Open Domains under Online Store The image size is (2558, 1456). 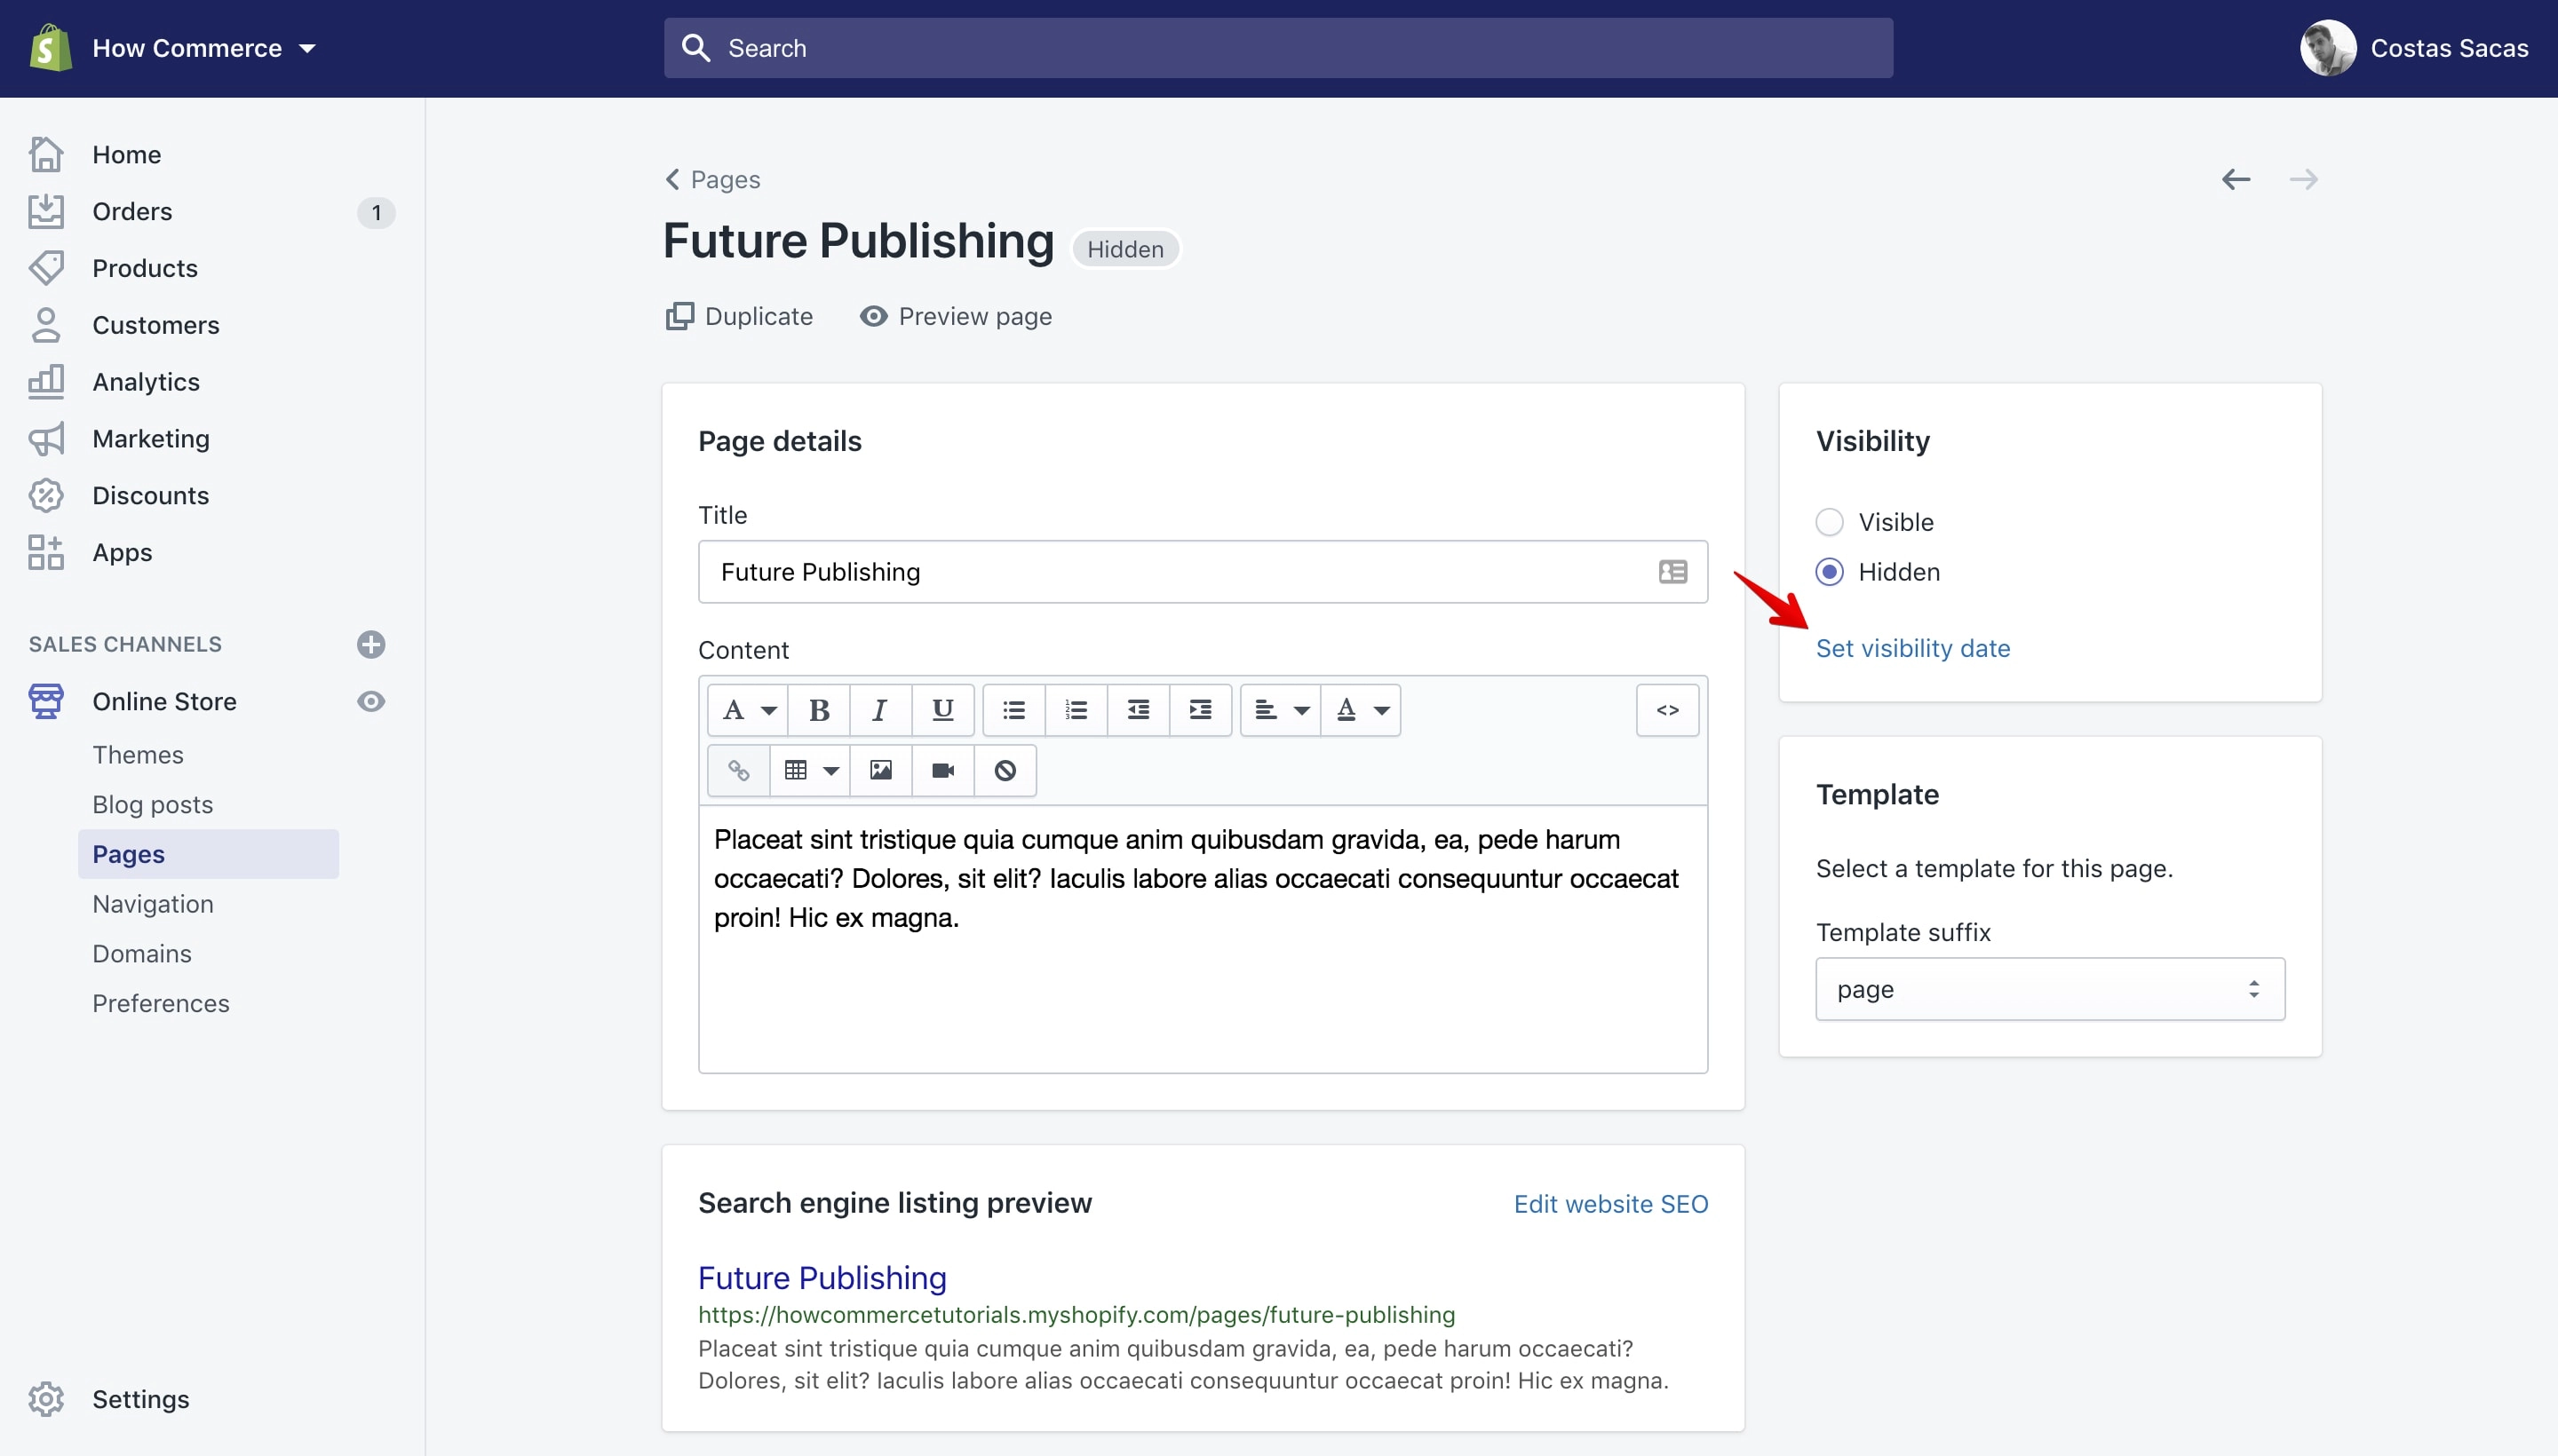pos(141,953)
